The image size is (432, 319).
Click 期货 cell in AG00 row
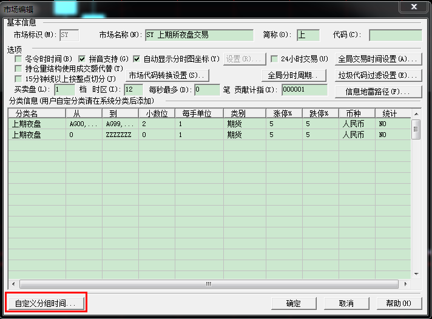245,124
